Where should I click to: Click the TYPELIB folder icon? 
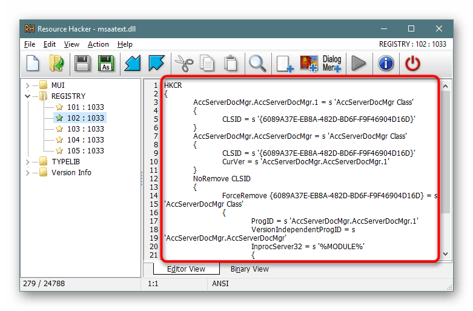coord(44,161)
